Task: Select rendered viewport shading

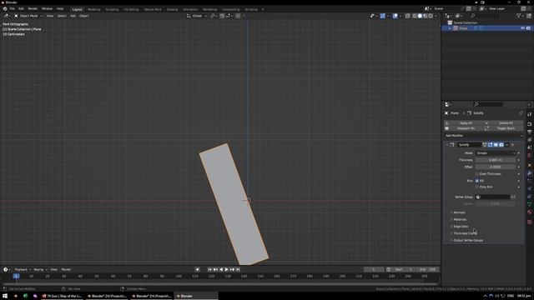Action: click(431, 16)
